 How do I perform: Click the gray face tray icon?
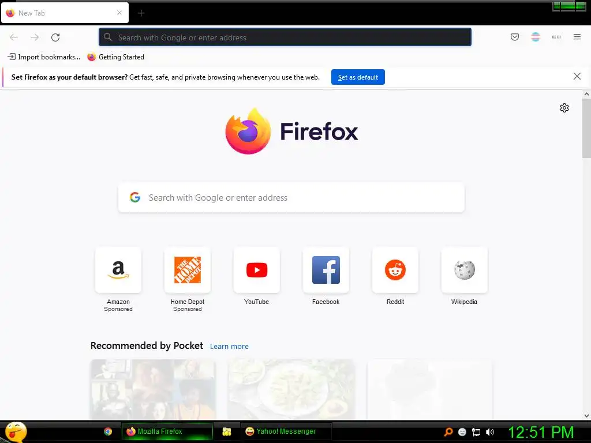[x=462, y=432]
